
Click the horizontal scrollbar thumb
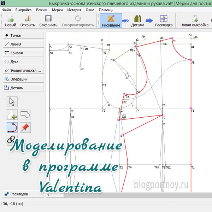138,195
